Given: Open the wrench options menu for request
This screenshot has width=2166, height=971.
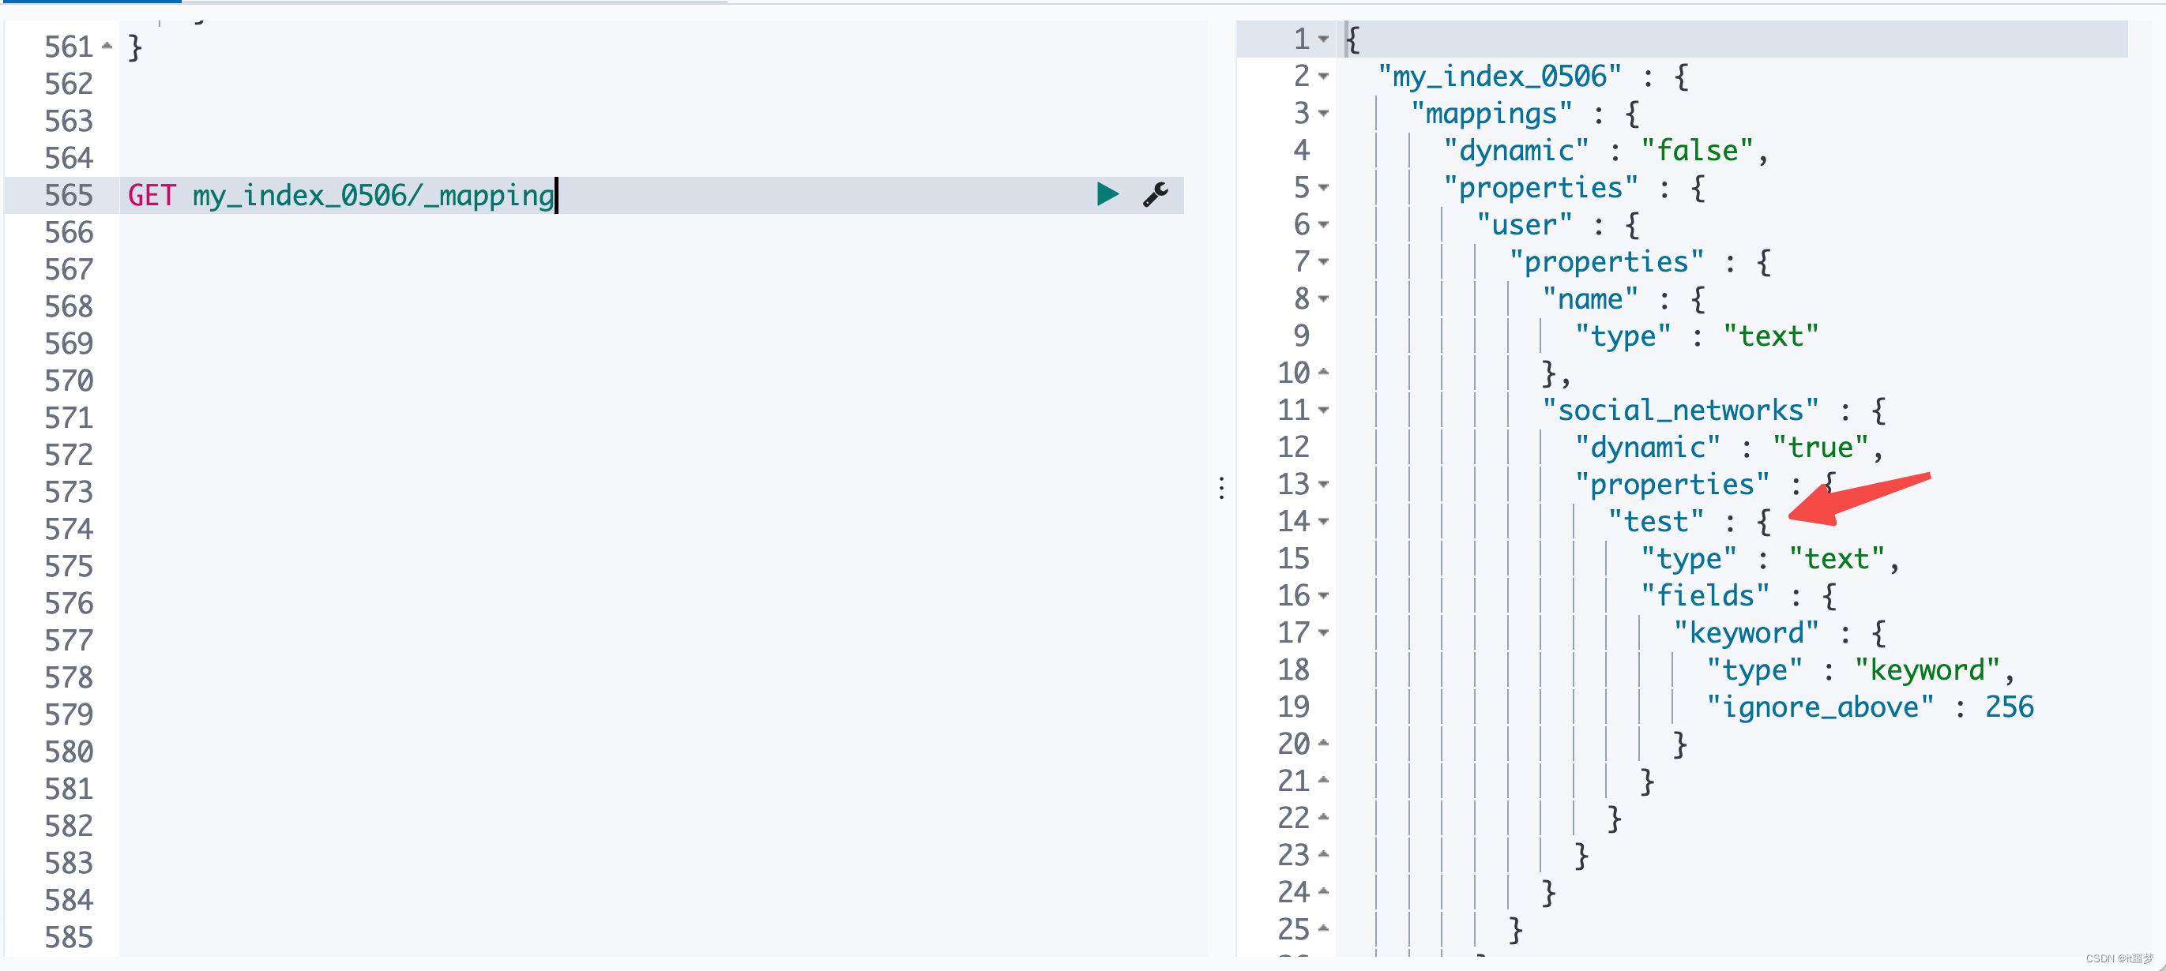Looking at the screenshot, I should (x=1156, y=194).
